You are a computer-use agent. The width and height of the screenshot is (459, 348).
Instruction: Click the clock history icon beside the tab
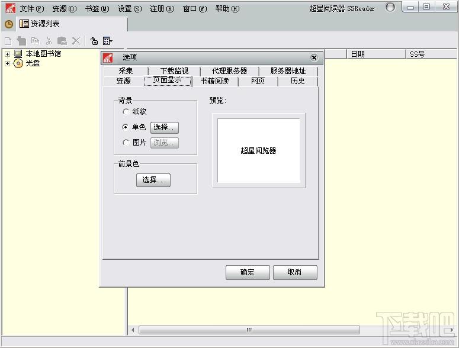(9, 24)
